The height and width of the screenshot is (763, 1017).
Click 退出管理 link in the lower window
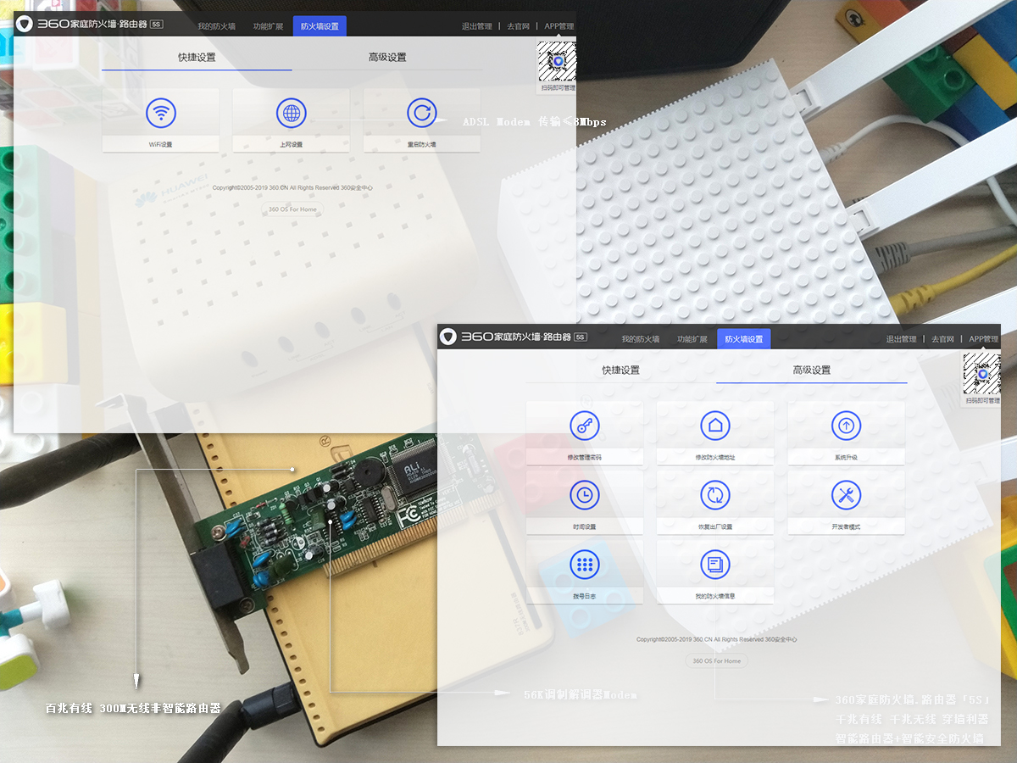[x=901, y=339]
